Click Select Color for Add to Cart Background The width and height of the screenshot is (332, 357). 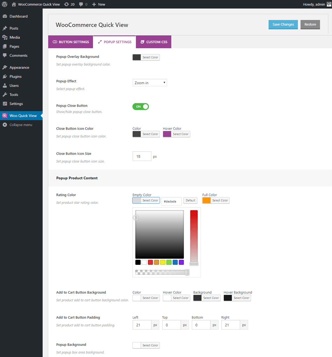click(211, 298)
